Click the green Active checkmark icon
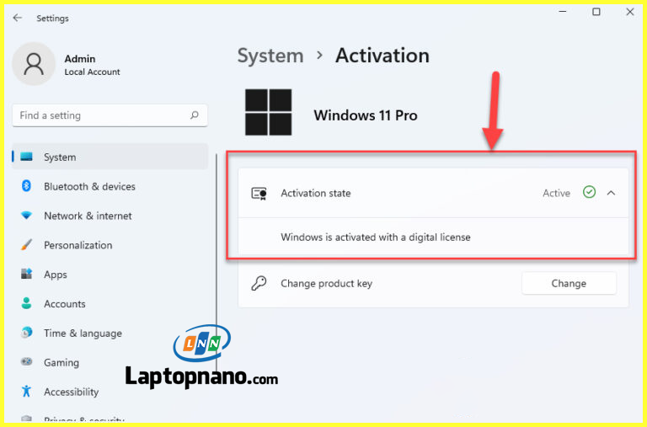Image resolution: width=647 pixels, height=427 pixels. (589, 192)
